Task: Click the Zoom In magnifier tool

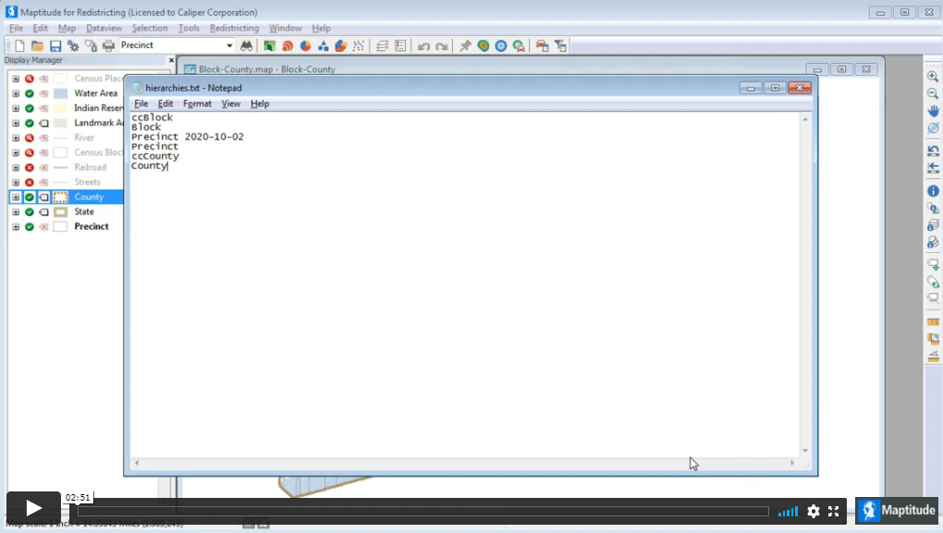Action: pos(933,77)
